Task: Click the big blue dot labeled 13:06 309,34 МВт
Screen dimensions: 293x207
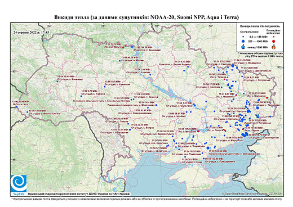Action: coord(208,148)
